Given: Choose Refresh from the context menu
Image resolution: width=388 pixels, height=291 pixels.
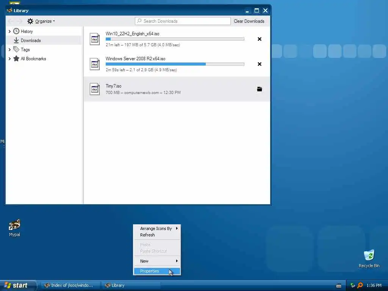Looking at the screenshot, I should coord(157,235).
